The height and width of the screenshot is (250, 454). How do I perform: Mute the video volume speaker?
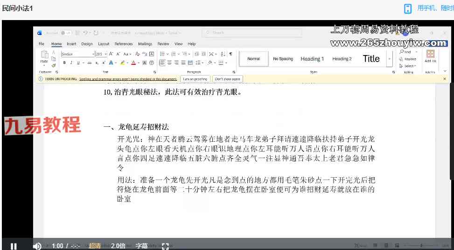37,246
